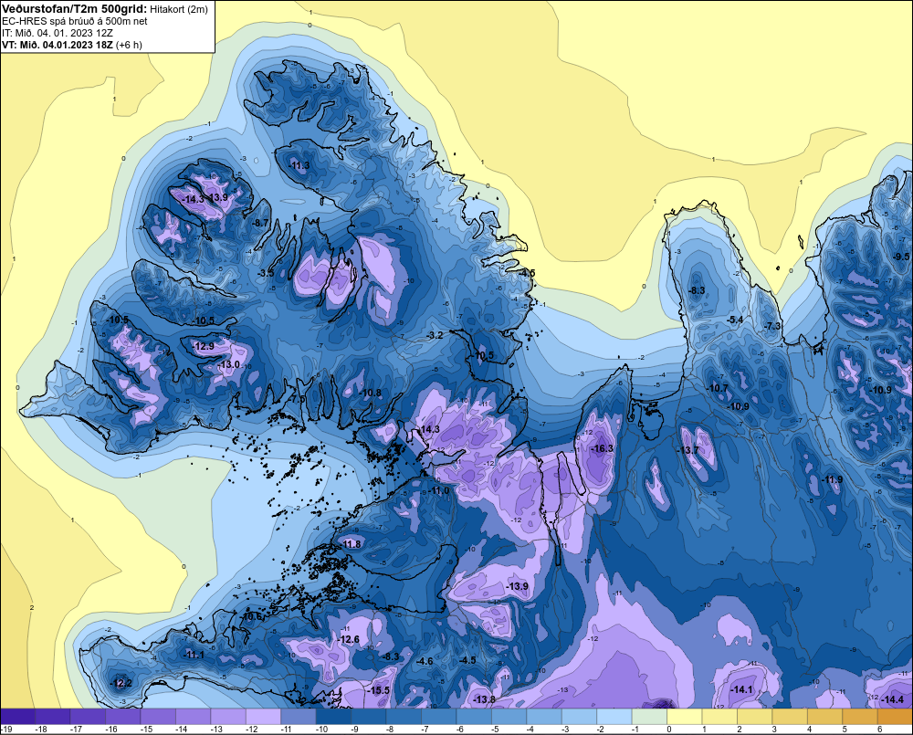Click the legend scale label '-10'
This screenshot has width=913, height=735.
coord(321,730)
